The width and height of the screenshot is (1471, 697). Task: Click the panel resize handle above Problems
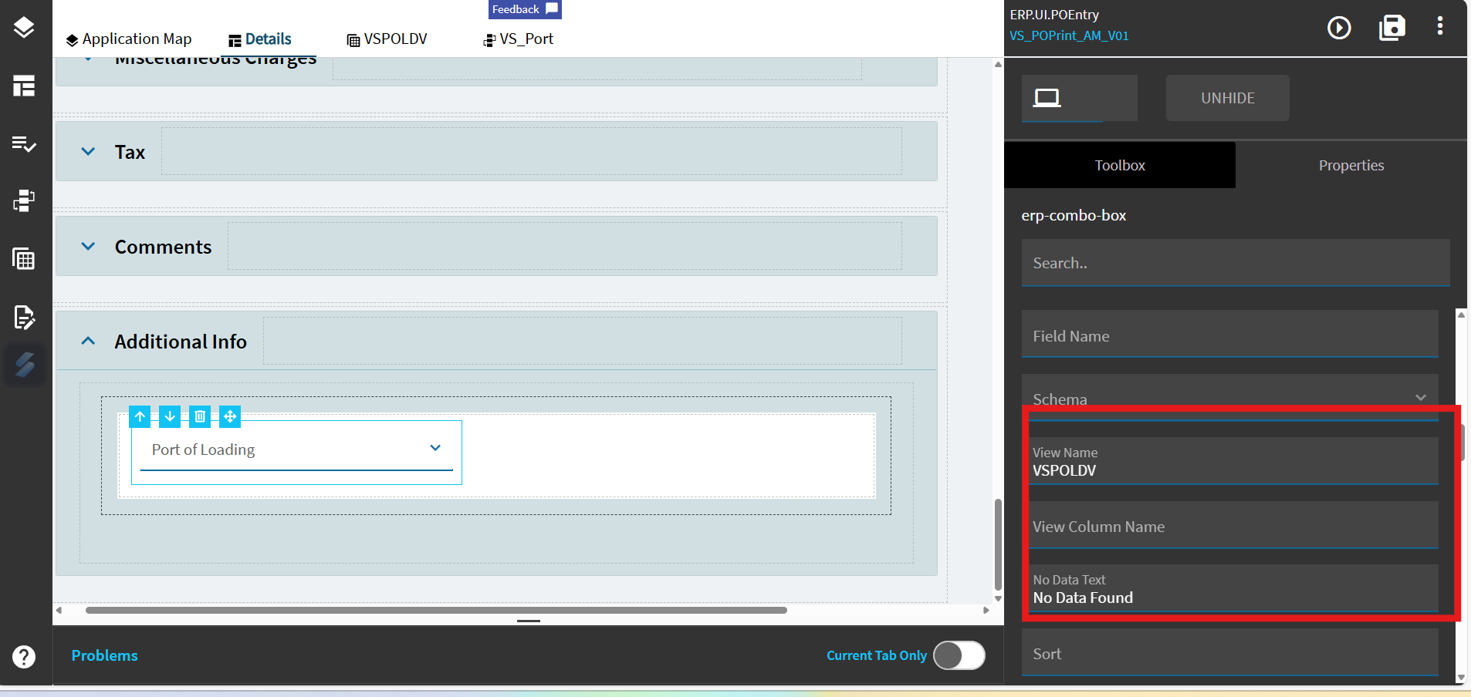529,621
